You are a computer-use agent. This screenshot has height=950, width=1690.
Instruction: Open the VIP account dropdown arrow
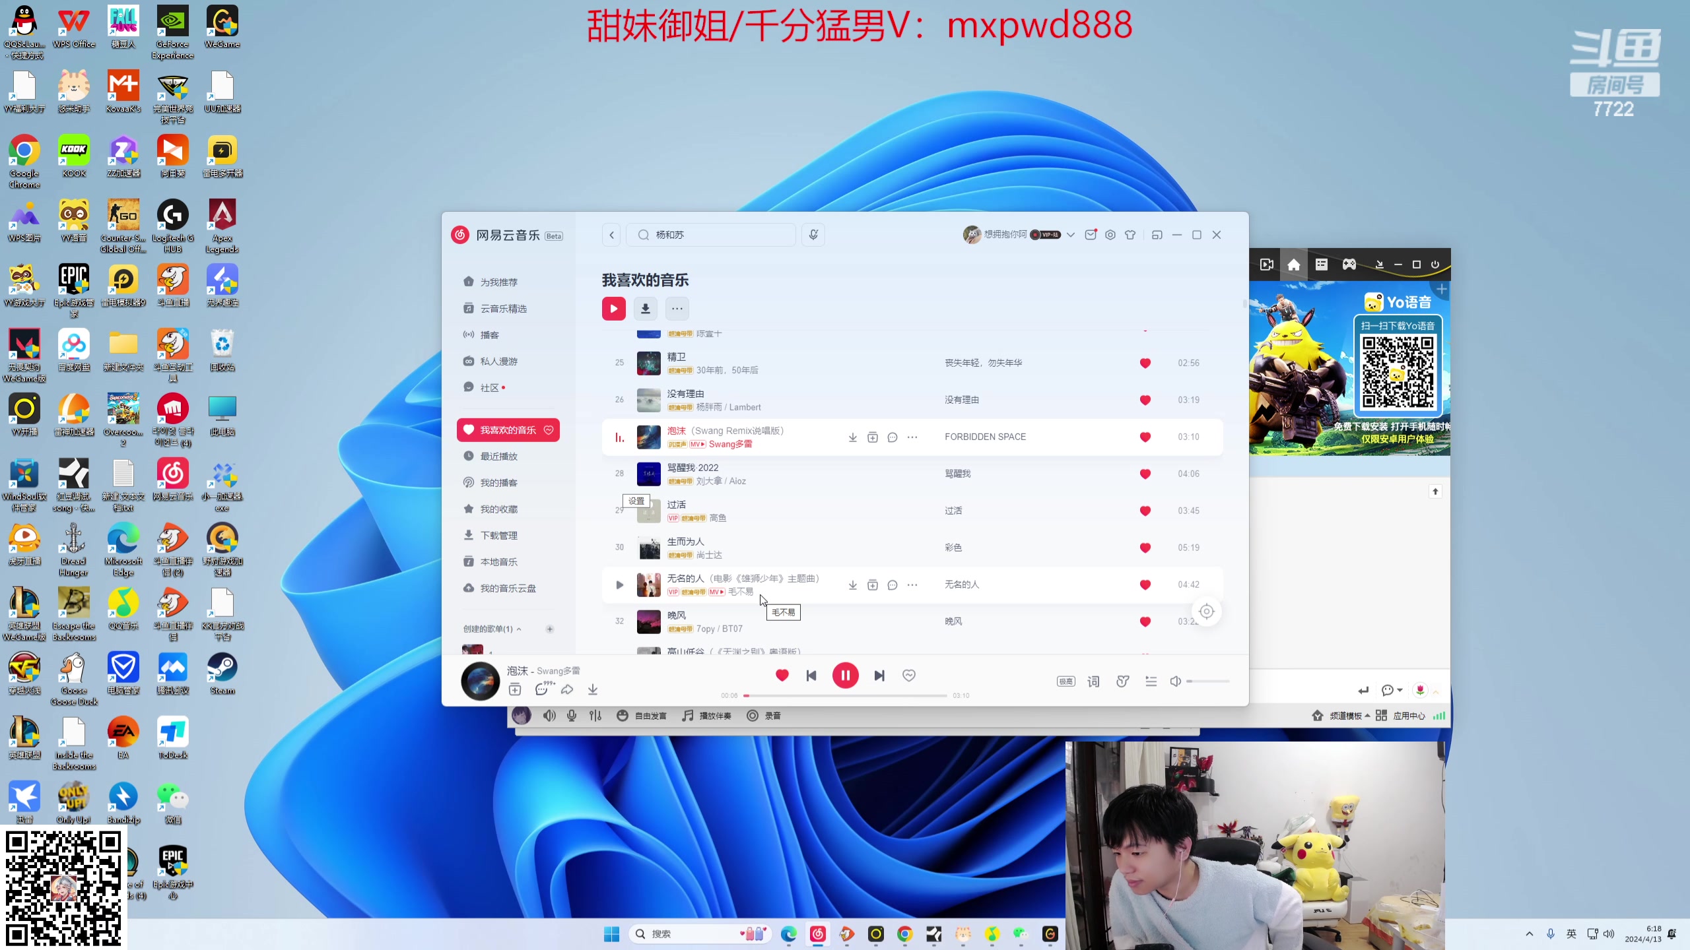(1071, 235)
